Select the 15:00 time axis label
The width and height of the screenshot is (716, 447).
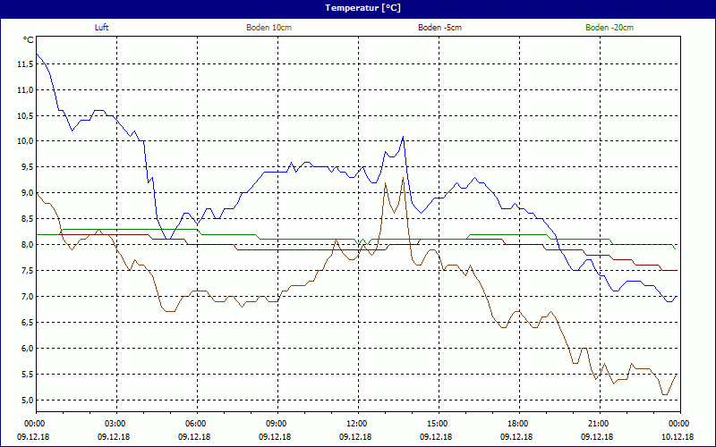[x=437, y=423]
